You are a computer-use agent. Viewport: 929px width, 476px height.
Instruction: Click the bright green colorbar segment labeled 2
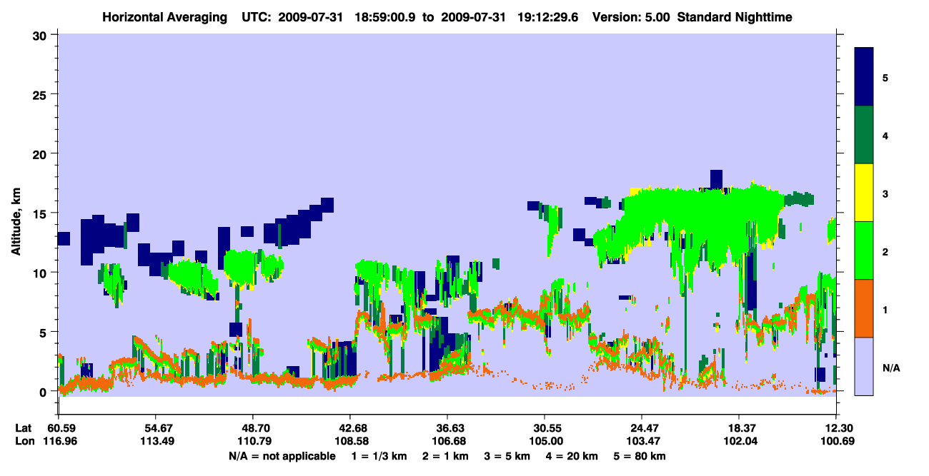pos(864,250)
